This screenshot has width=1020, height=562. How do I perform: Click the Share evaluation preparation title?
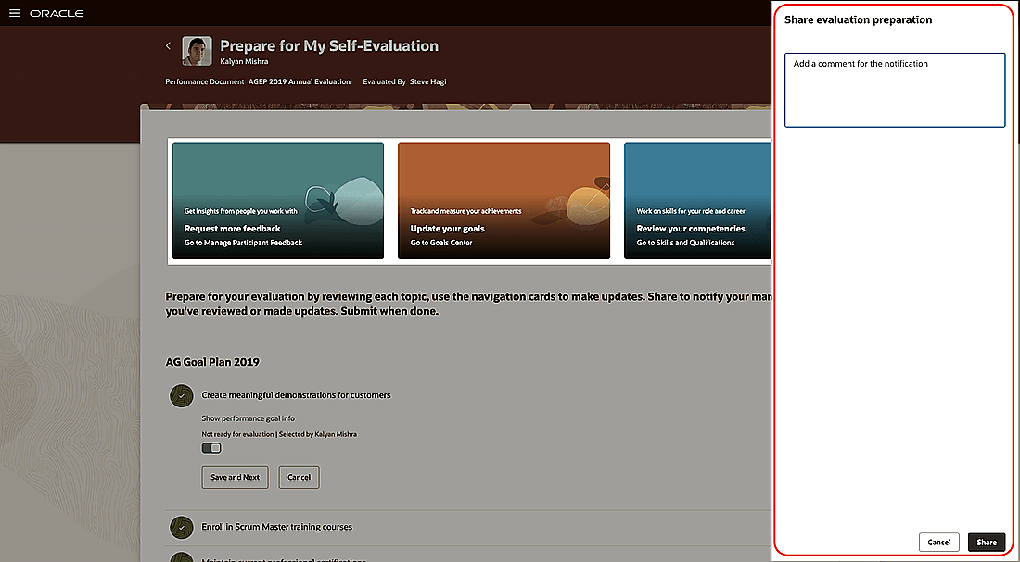click(x=858, y=19)
